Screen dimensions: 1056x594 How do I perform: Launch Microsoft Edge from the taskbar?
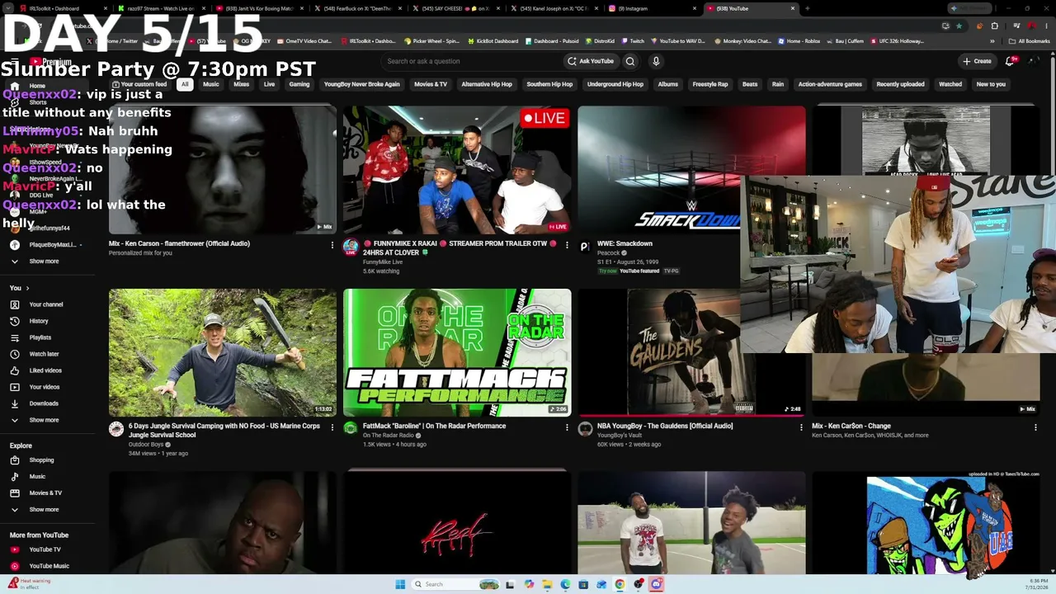click(x=565, y=584)
